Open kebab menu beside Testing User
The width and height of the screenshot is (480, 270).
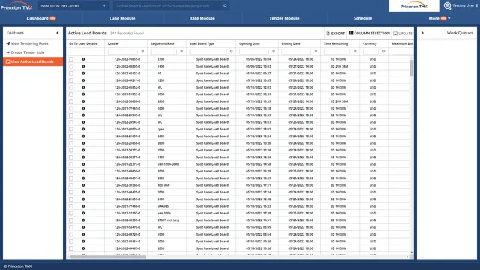pyautogui.click(x=477, y=6)
